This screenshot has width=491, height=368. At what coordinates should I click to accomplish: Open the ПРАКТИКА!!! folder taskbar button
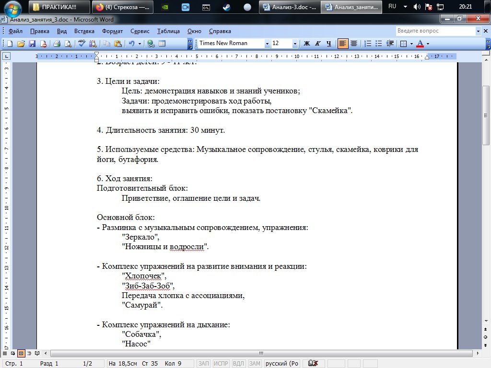click(59, 7)
